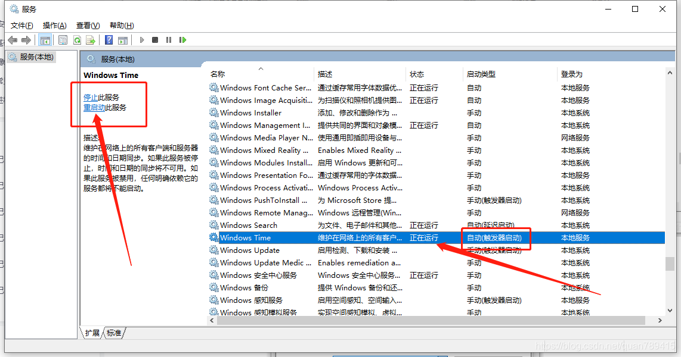Click 网络服务 login of Windows Media Player row
Image resolution: width=681 pixels, height=357 pixels.
click(575, 138)
